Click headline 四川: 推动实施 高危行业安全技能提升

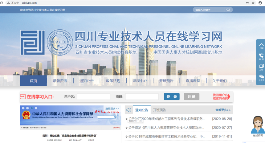70,136
